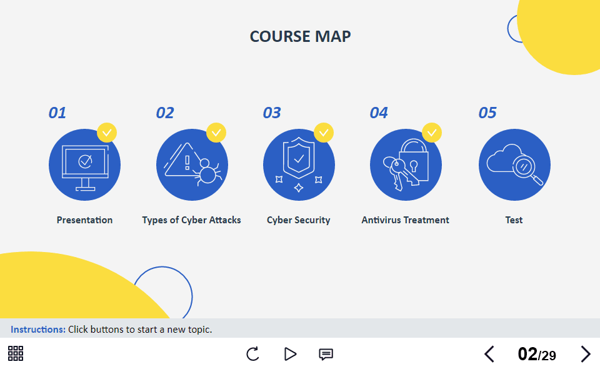Click the number 05 heading
This screenshot has height=369, width=600.
click(487, 113)
